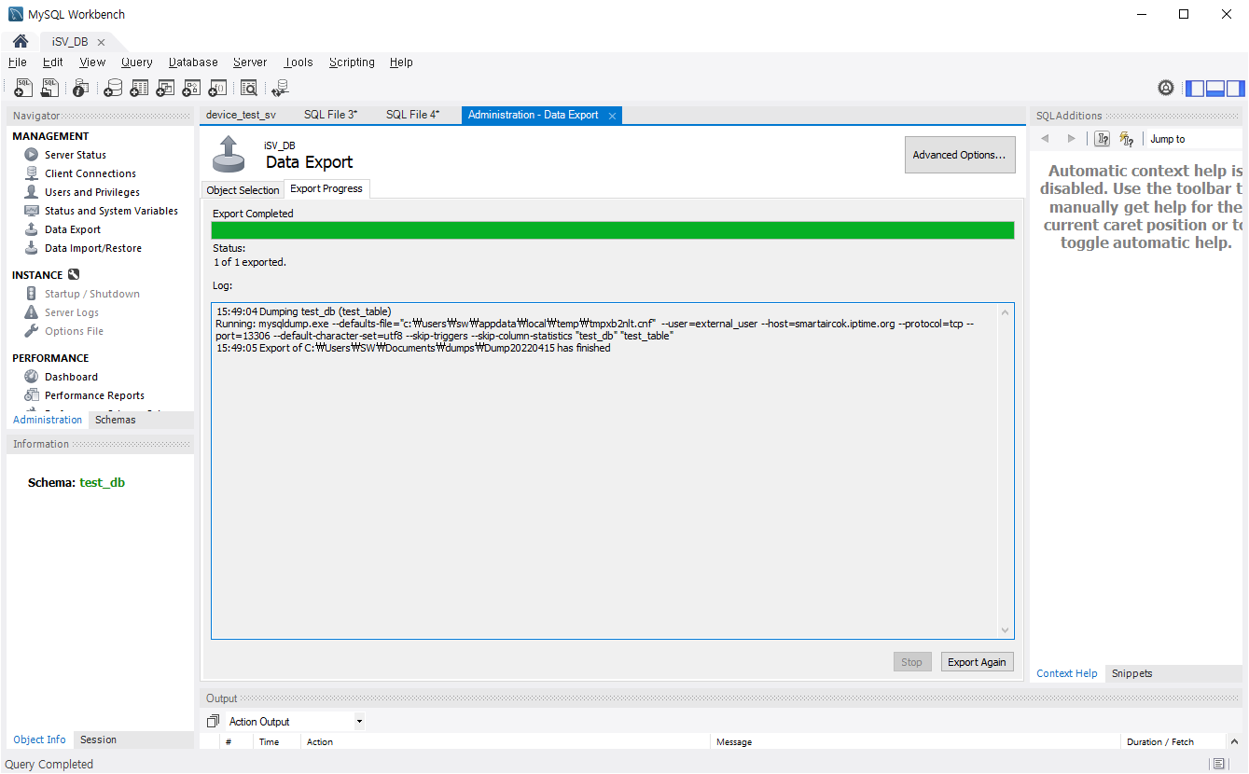
Task: Go forward in the context help history
Action: 1071,139
